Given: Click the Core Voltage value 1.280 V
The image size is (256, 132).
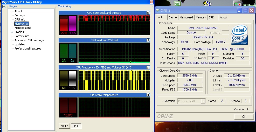Looking at the screenshot, I should pyautogui.click(x=220, y=42).
